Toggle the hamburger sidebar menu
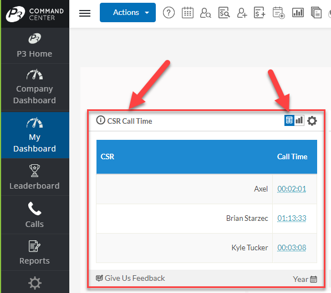331x293 pixels. point(85,13)
